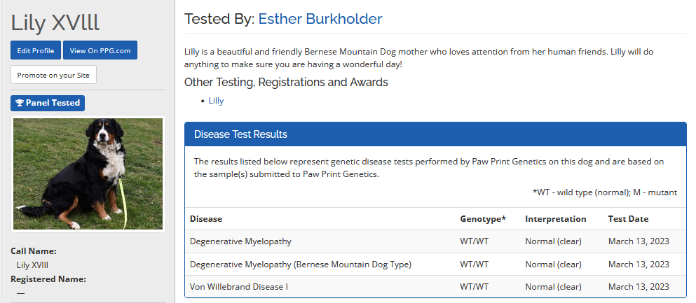Select the Genotype* column header
The width and height of the screenshot is (696, 303).
point(482,219)
